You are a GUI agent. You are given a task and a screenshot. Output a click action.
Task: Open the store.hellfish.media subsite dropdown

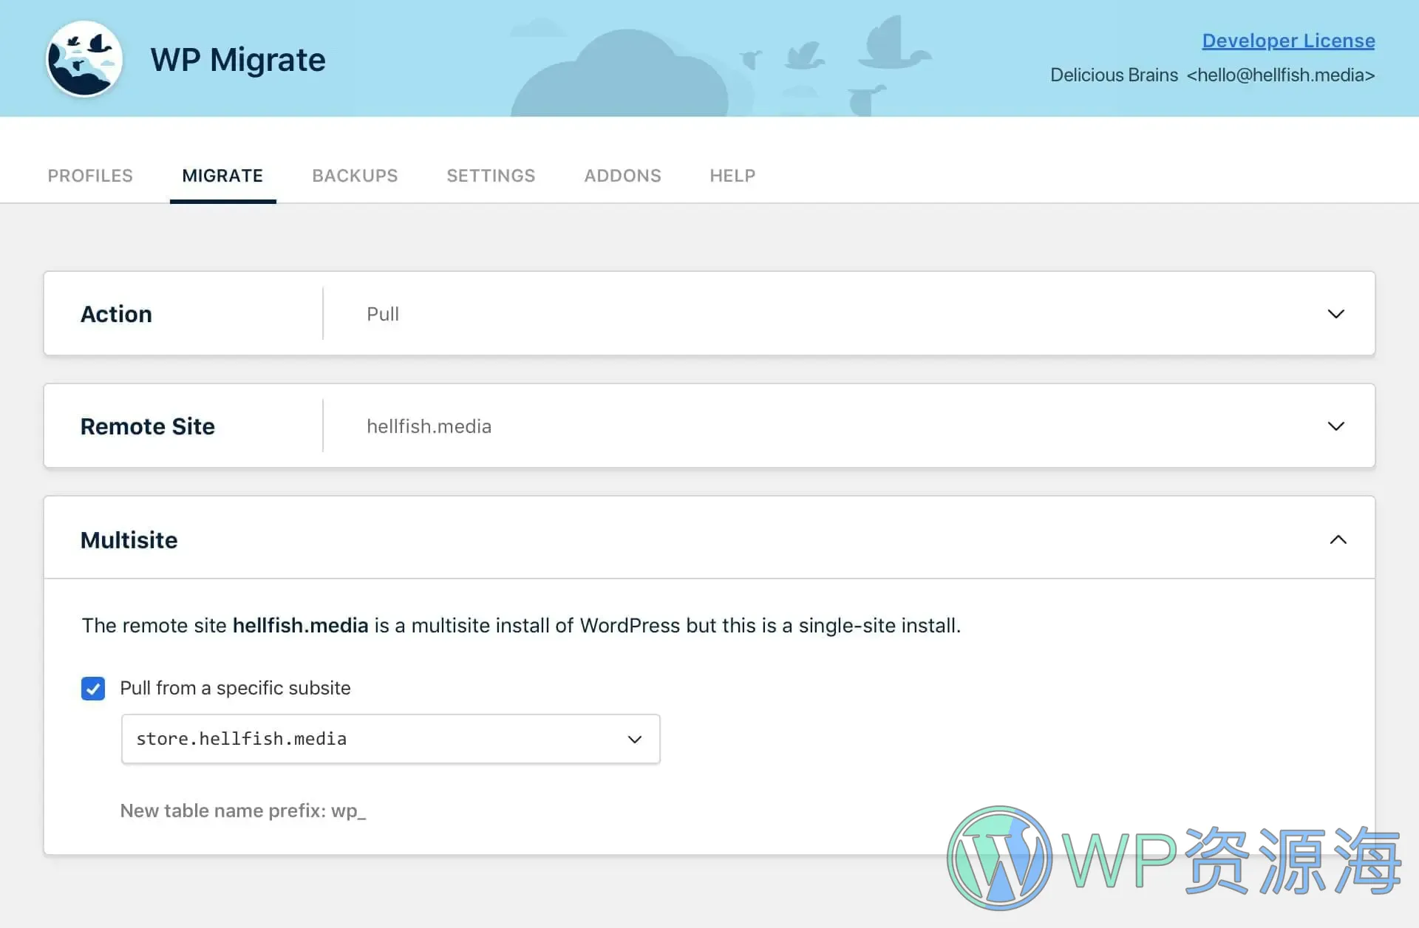pos(390,739)
